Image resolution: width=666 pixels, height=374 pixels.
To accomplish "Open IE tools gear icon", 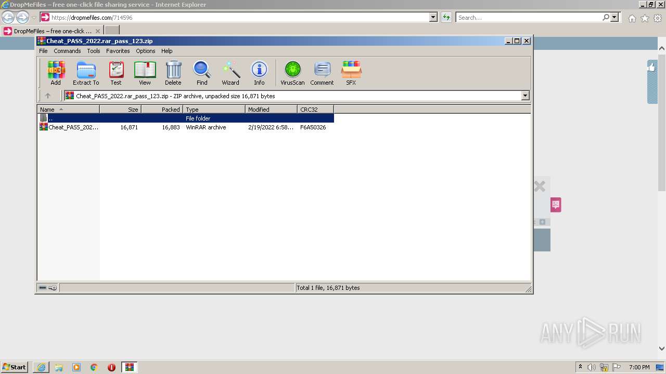I will pos(658,18).
